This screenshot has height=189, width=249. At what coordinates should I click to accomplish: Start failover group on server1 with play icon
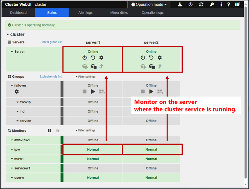click(93, 92)
